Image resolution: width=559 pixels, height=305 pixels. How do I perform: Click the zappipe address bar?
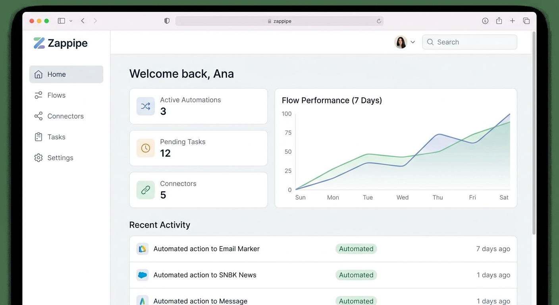(279, 21)
